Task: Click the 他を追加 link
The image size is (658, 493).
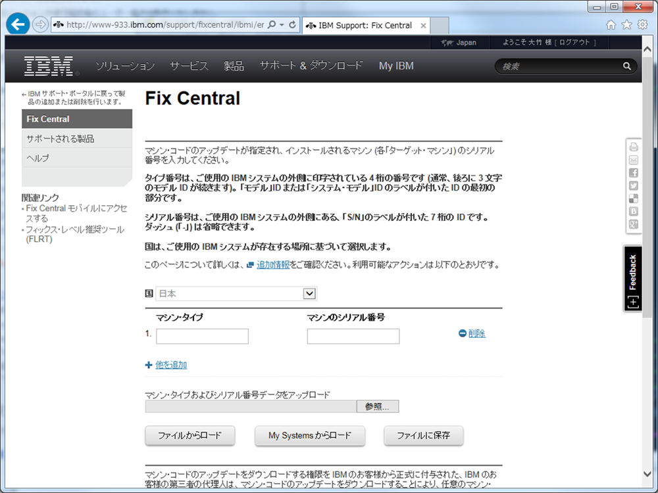Action: pyautogui.click(x=171, y=365)
